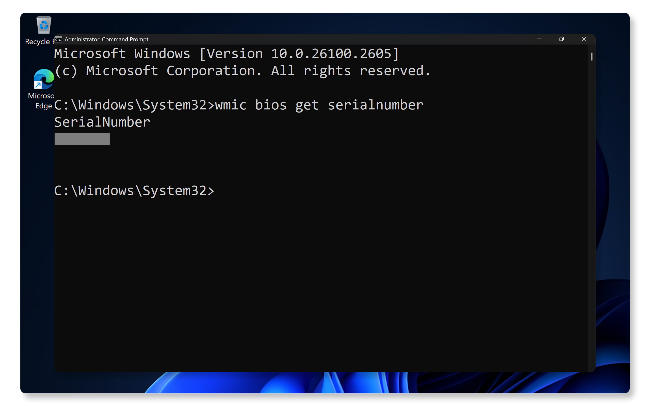Click the scrollbar track below the thumb
This screenshot has width=650, height=406.
coord(591,215)
